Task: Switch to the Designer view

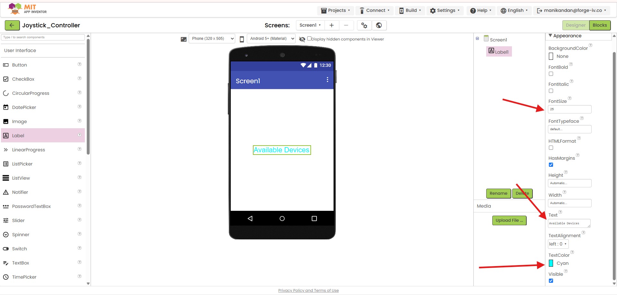Action: click(x=576, y=25)
